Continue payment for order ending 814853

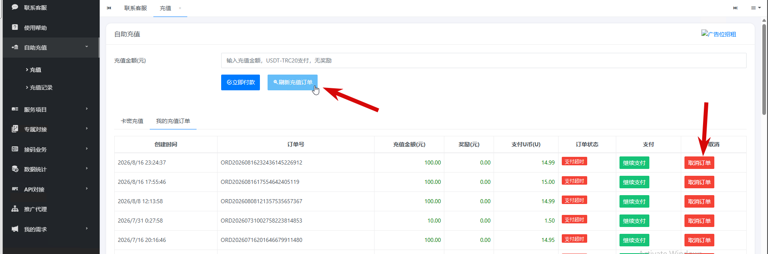point(634,221)
